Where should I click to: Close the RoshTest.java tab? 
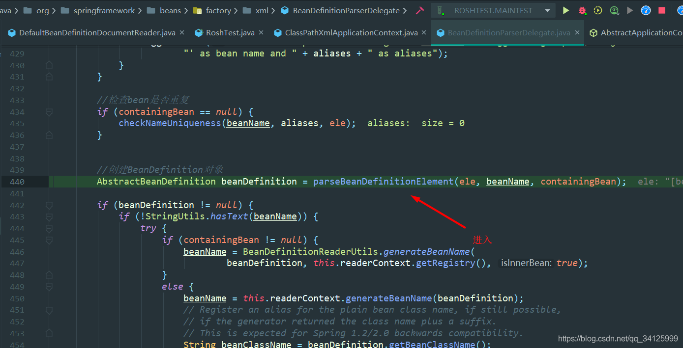click(261, 32)
